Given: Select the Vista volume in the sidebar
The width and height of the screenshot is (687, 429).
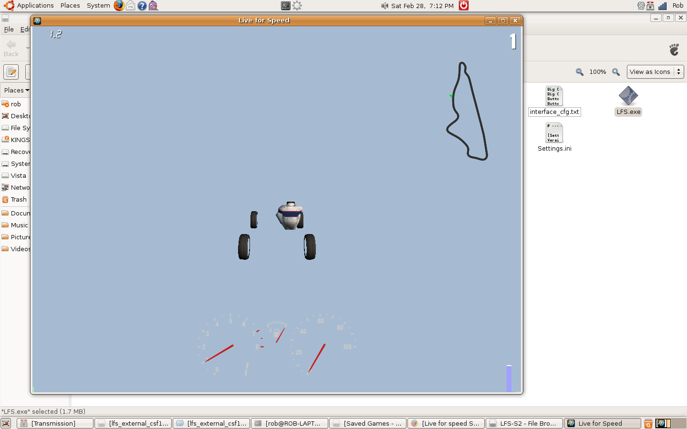Looking at the screenshot, I should pos(16,175).
